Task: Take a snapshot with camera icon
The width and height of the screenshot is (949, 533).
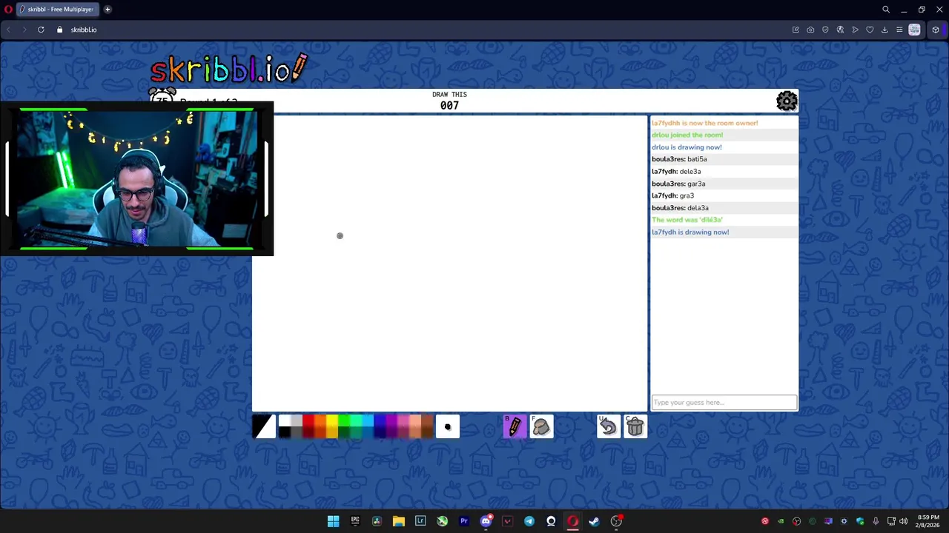Action: click(810, 30)
